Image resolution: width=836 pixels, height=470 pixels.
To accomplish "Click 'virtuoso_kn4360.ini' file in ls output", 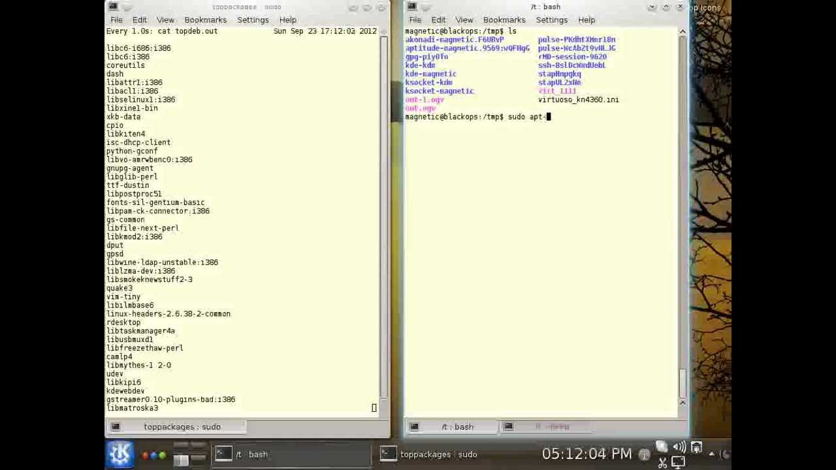I will click(578, 100).
